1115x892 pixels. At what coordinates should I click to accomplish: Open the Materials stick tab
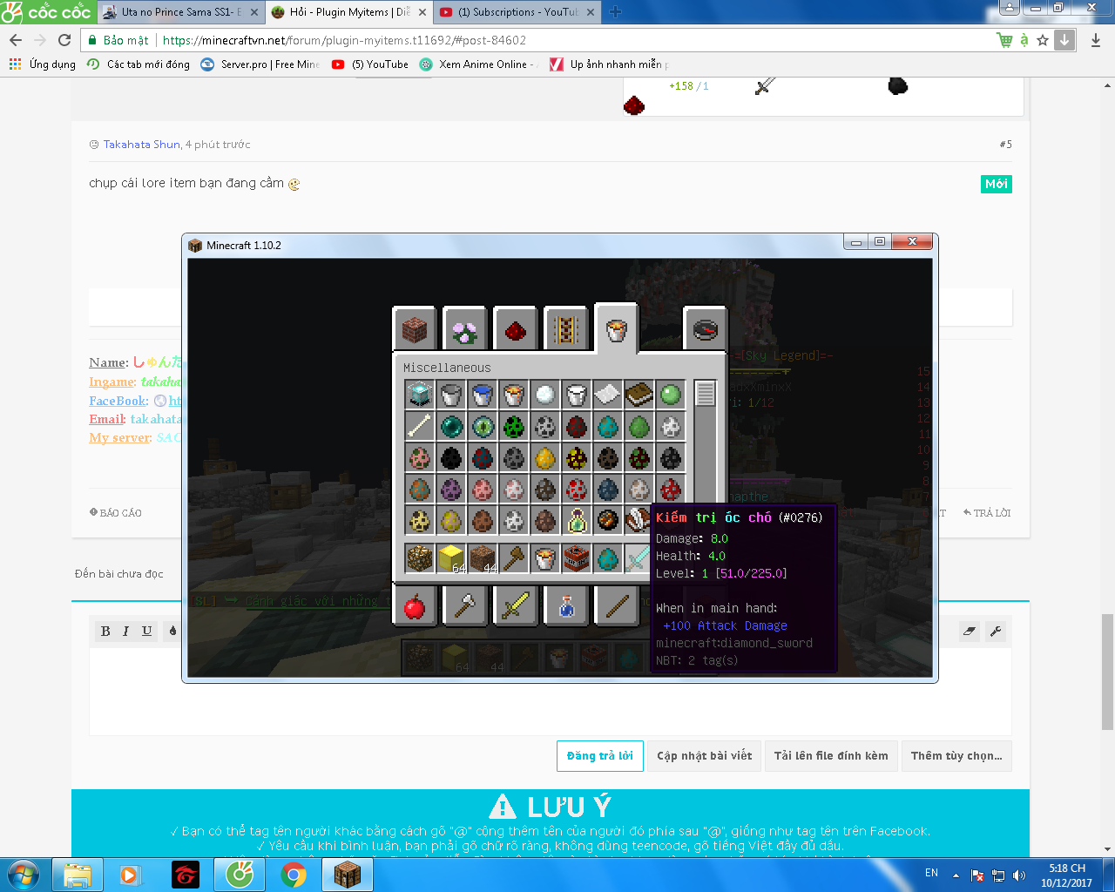click(x=617, y=605)
